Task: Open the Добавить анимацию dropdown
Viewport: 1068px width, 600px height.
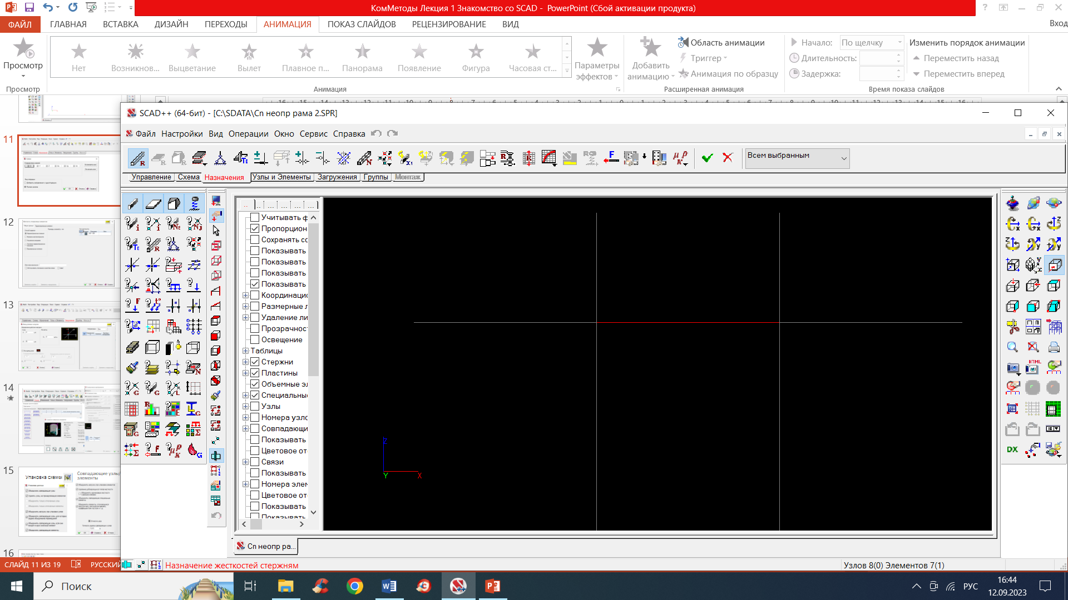Action: [651, 59]
